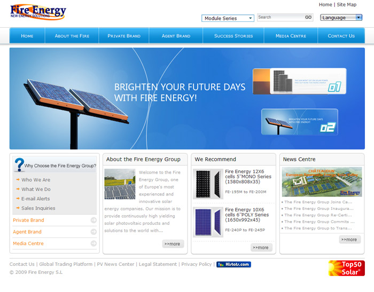The image size is (374, 292).
Task: Open news 'The Fire Energy Group Joins Ca...'
Action: pos(318,202)
